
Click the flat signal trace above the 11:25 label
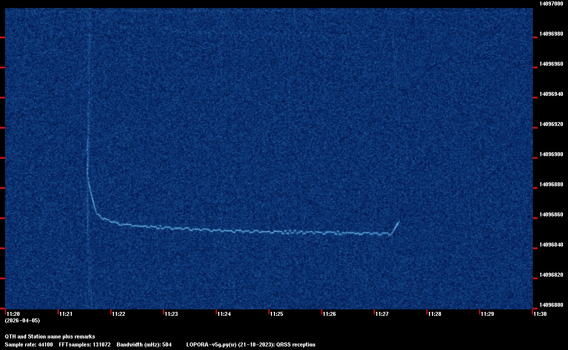coord(276,232)
